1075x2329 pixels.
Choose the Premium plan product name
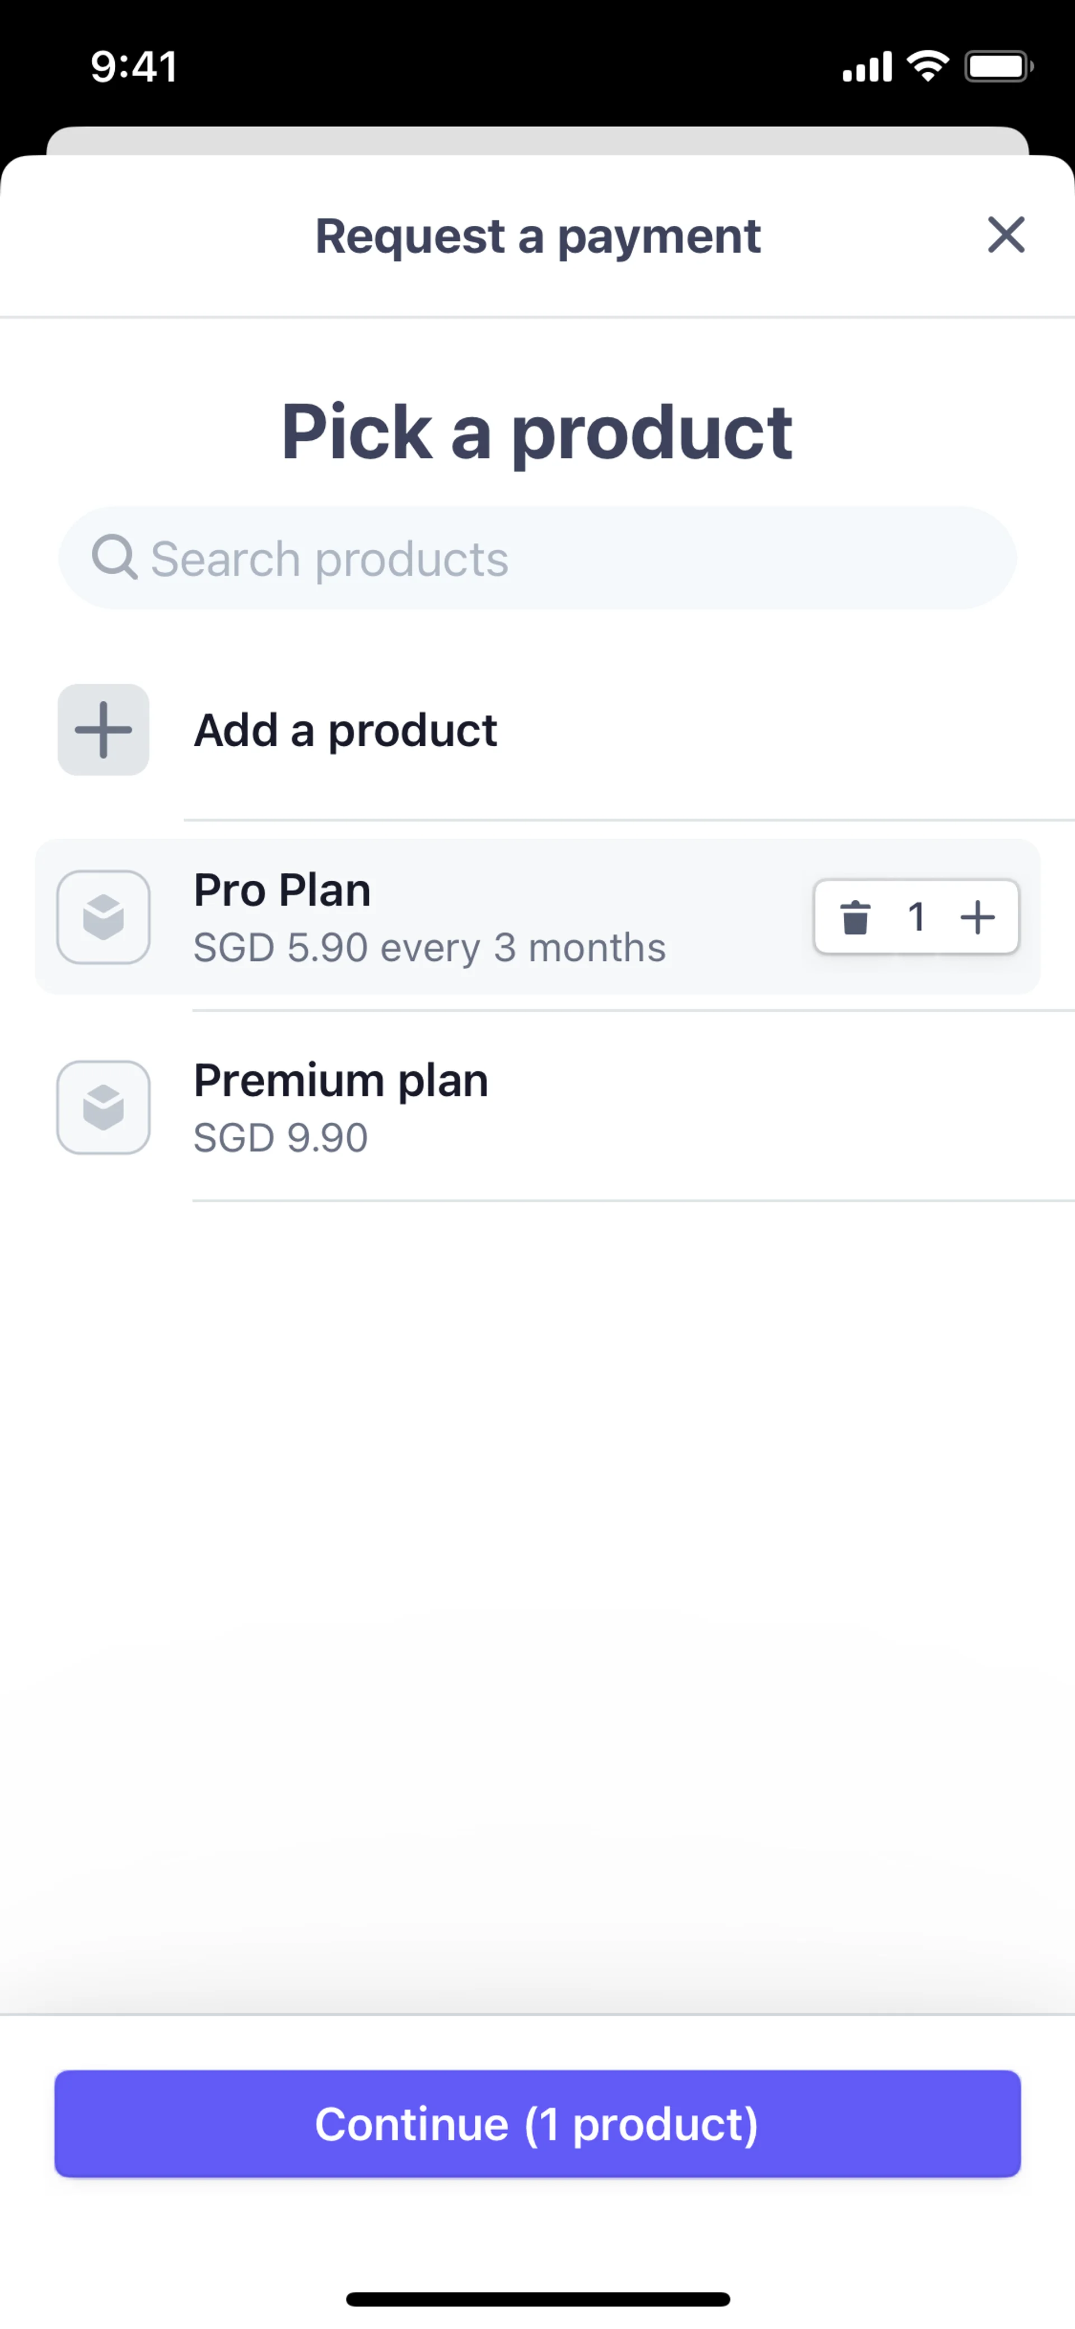(x=340, y=1080)
